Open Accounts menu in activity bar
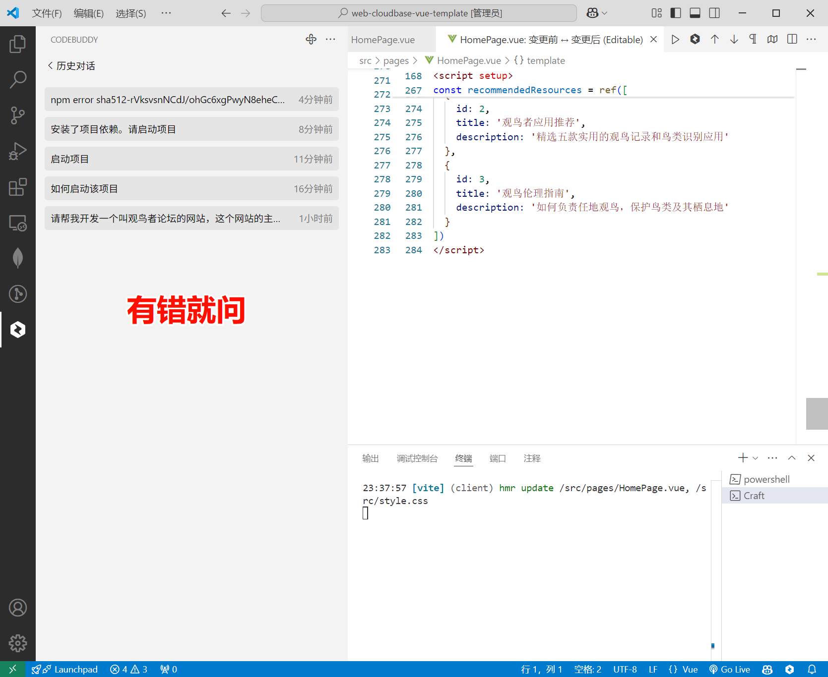828x677 pixels. click(18, 608)
